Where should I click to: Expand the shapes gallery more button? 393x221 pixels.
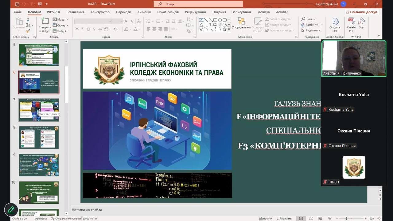click(x=229, y=30)
